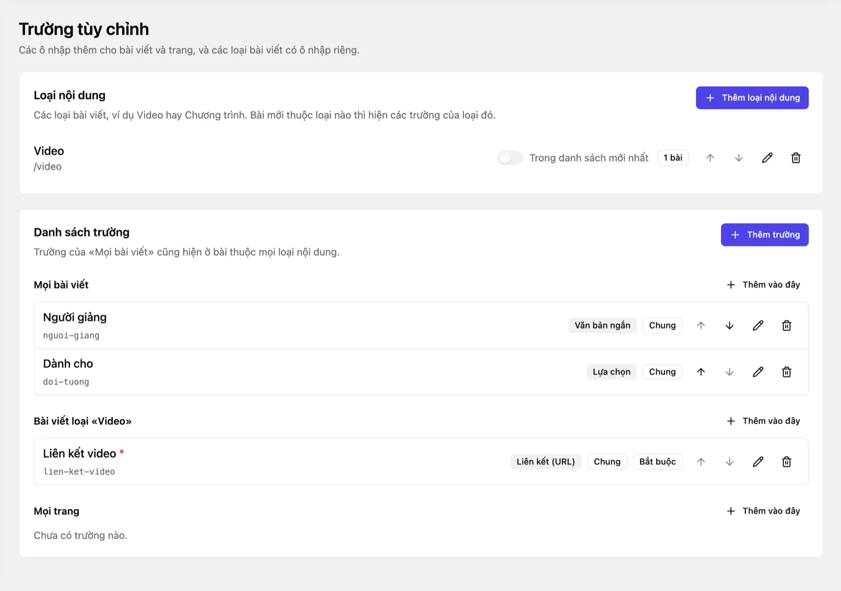Click Chung badge on Người giảng row
841x591 pixels.
662,325
